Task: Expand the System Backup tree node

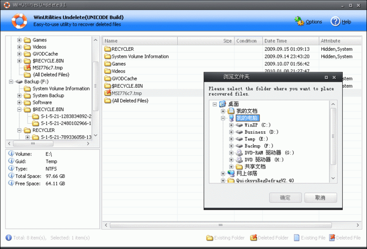Action: (x=19, y=96)
